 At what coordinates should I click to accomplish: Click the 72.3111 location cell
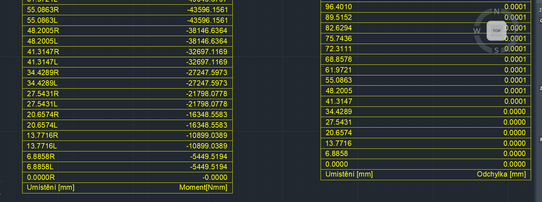click(x=338, y=49)
